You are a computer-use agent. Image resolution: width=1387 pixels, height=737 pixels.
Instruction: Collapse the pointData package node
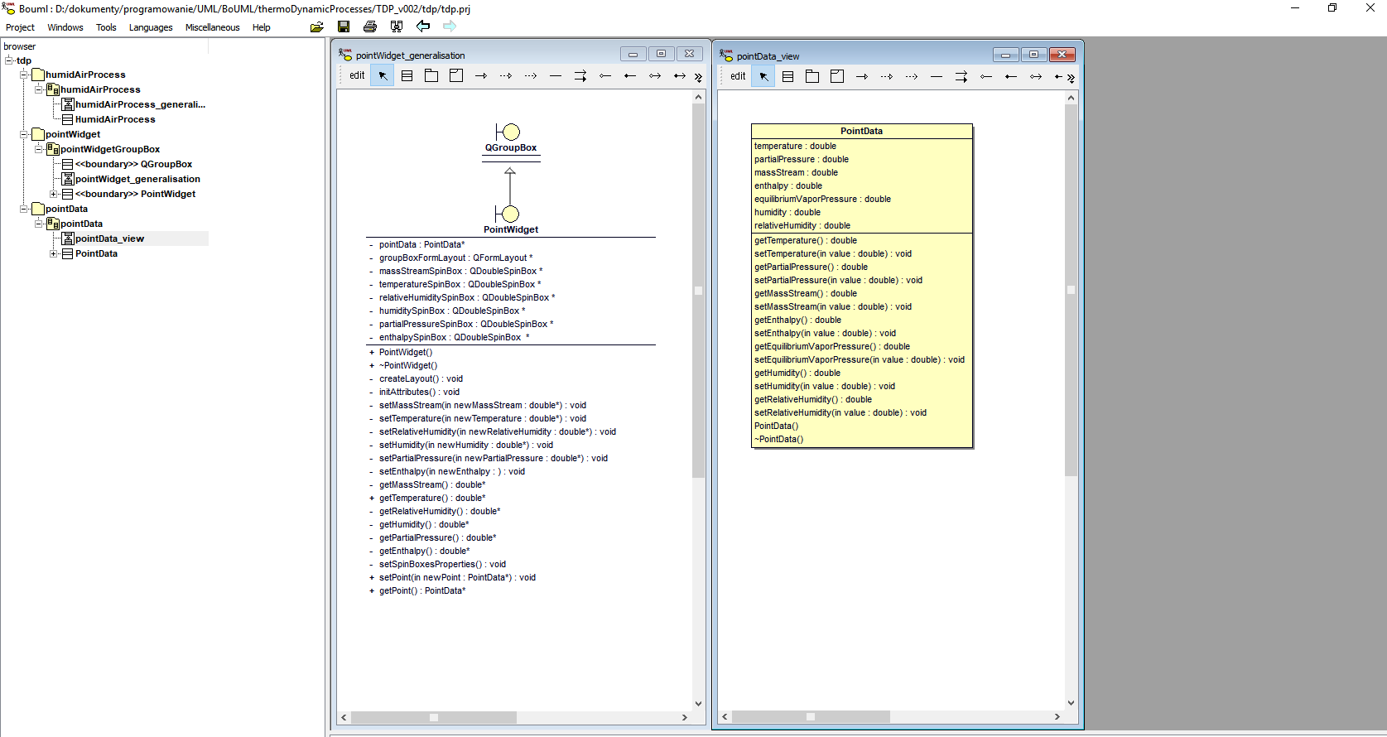tap(24, 209)
